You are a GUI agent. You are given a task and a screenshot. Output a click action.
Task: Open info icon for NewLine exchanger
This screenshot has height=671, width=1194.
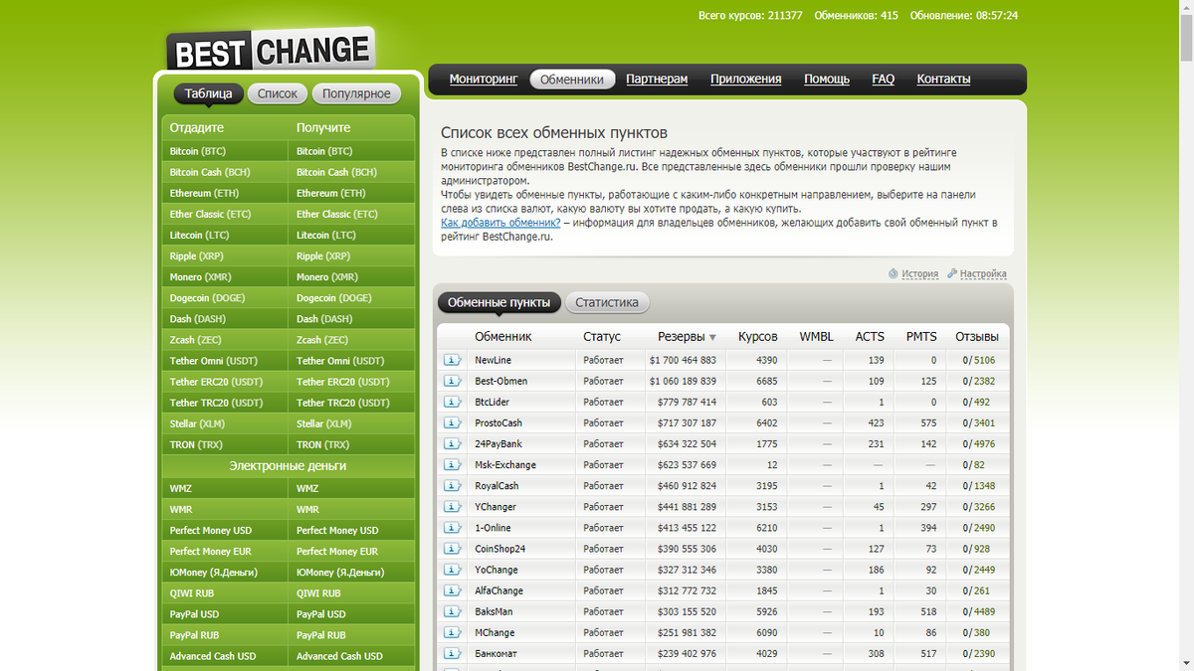click(453, 360)
